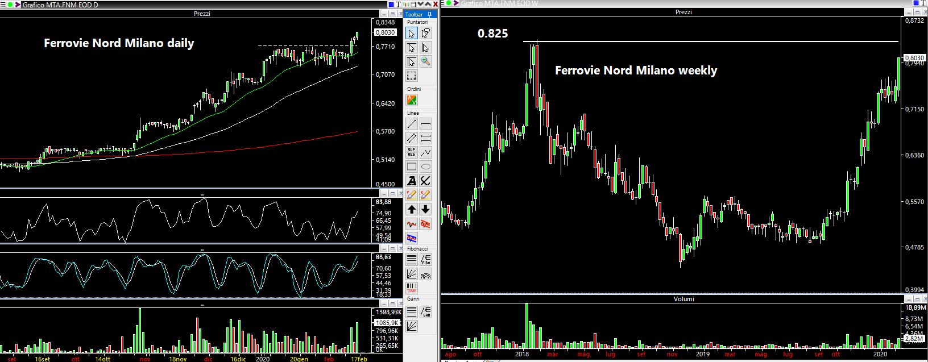
Task: Select the white 0.825 resistance line on the weekly chart
Action: tap(711, 41)
